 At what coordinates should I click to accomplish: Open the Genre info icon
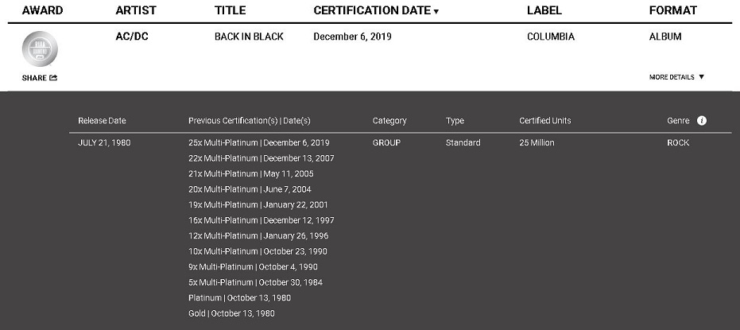pos(702,121)
